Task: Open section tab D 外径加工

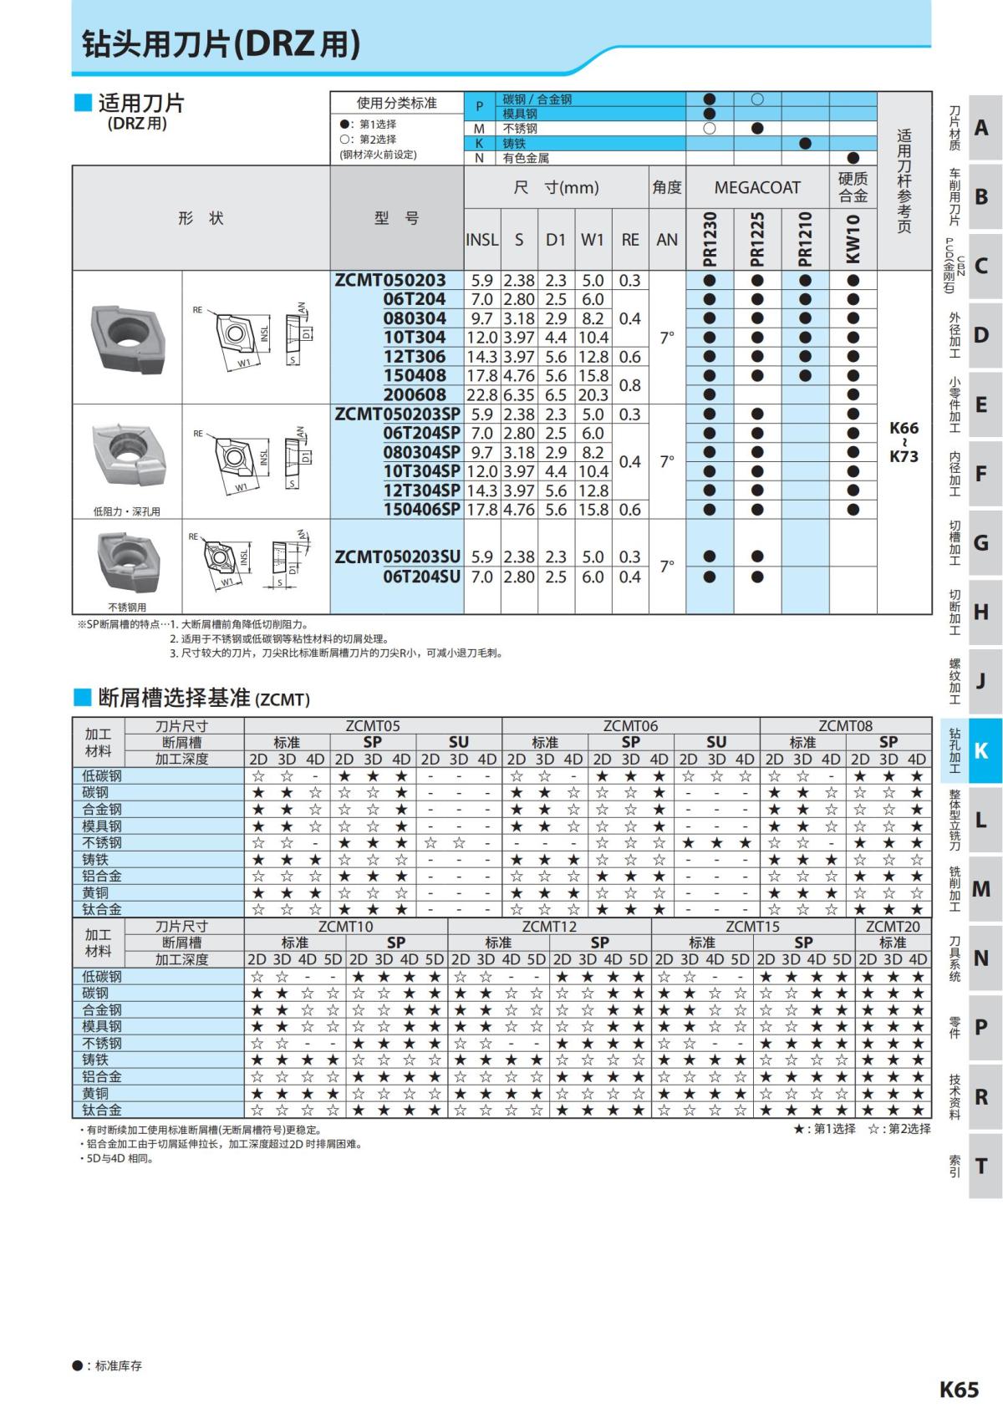Action: click(973, 335)
